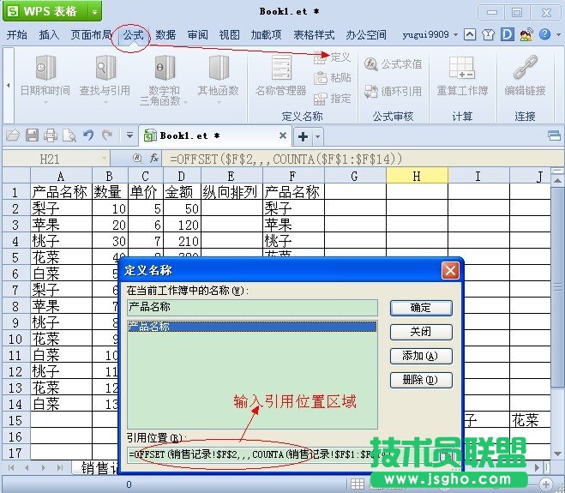The width and height of the screenshot is (565, 493).
Task: Undo the last action
Action: coord(88,135)
